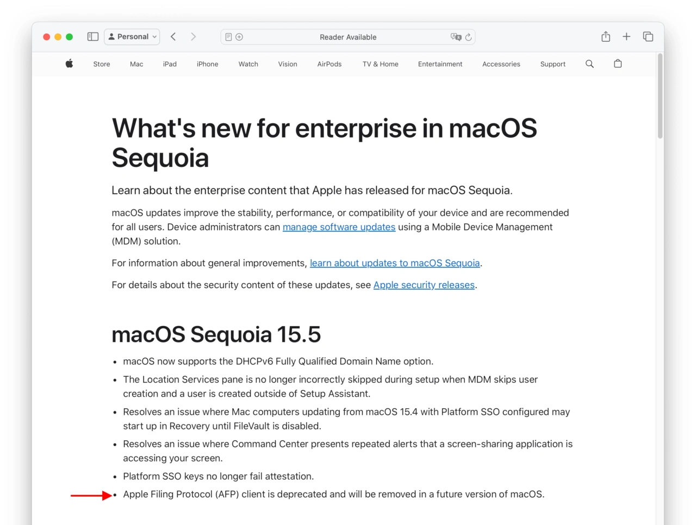Toggle the Safari sidebar

[x=93, y=36]
